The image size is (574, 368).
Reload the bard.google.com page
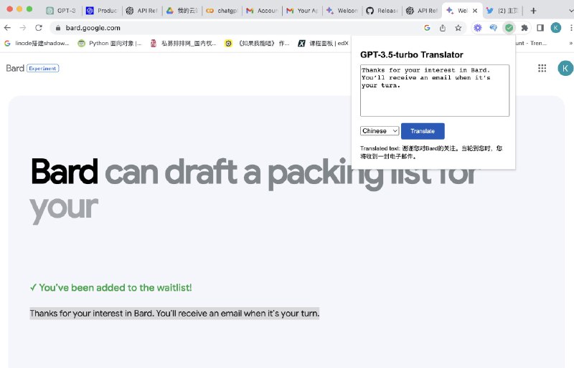39,28
